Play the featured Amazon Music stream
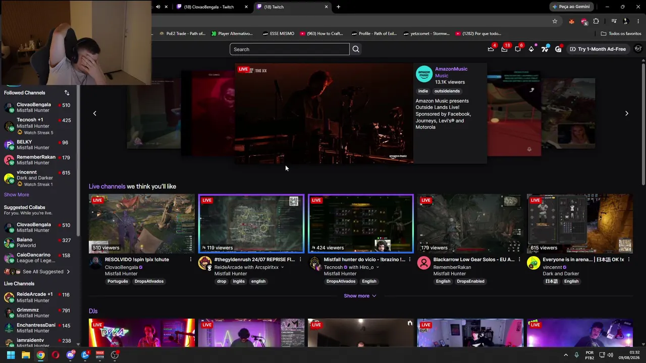The width and height of the screenshot is (646, 363). click(x=324, y=113)
